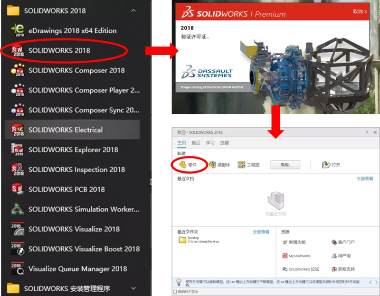The width and height of the screenshot is (380, 296).
Task: Cancel the SOLIDWORKS splash screen loading
Action: tap(360, 11)
